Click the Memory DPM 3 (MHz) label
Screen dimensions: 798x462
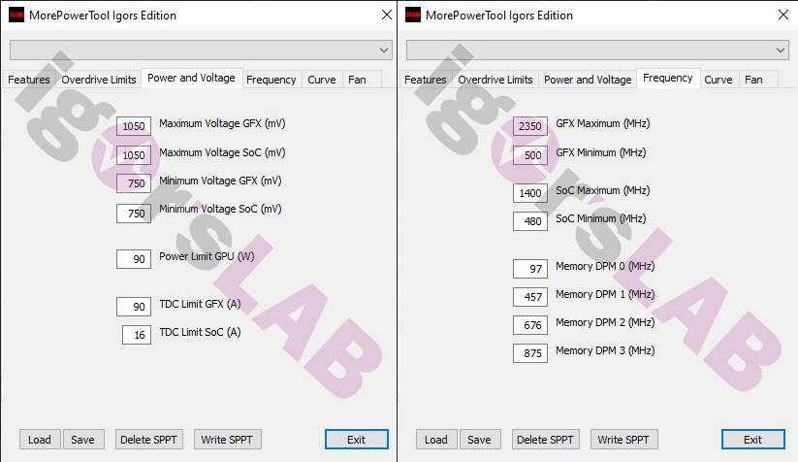click(x=605, y=350)
